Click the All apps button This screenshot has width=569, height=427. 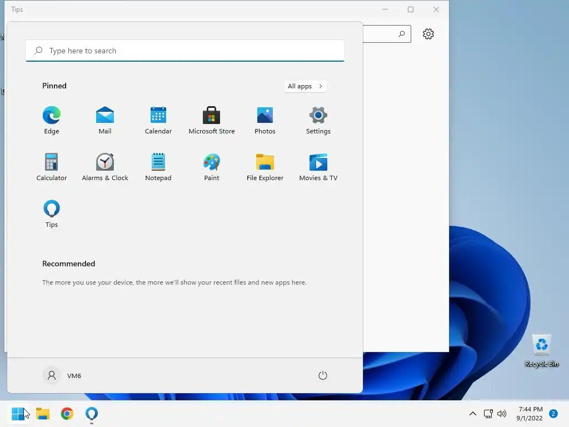tap(305, 86)
